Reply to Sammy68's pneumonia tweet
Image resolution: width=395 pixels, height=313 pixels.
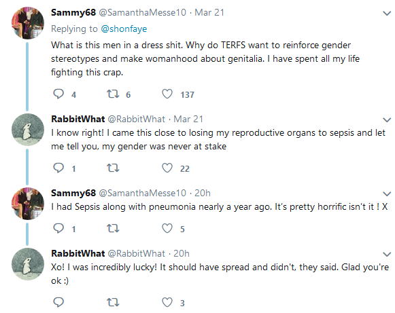(58, 228)
